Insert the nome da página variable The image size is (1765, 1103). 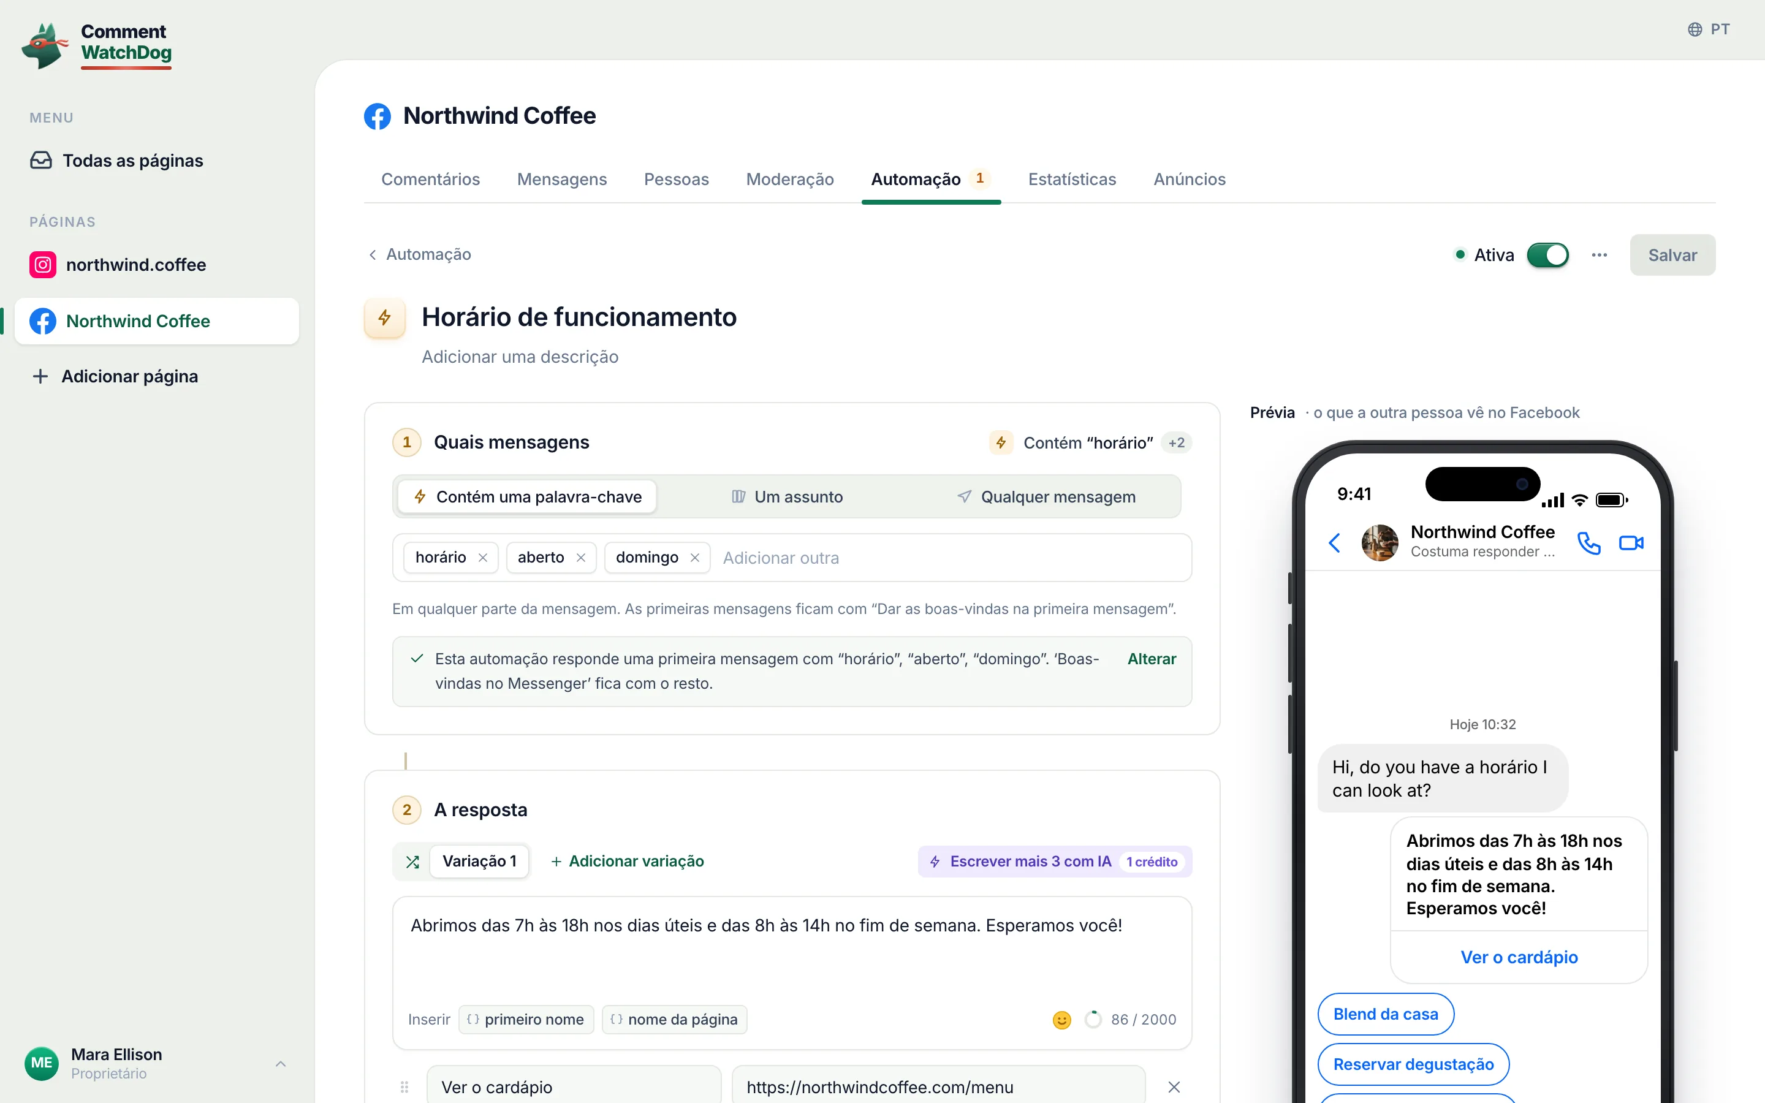coord(675,1019)
